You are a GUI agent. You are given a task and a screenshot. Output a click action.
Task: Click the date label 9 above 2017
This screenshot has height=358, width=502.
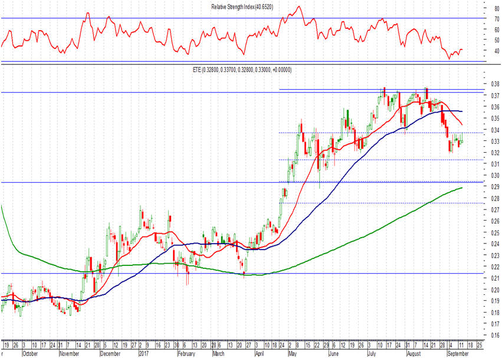click(147, 346)
